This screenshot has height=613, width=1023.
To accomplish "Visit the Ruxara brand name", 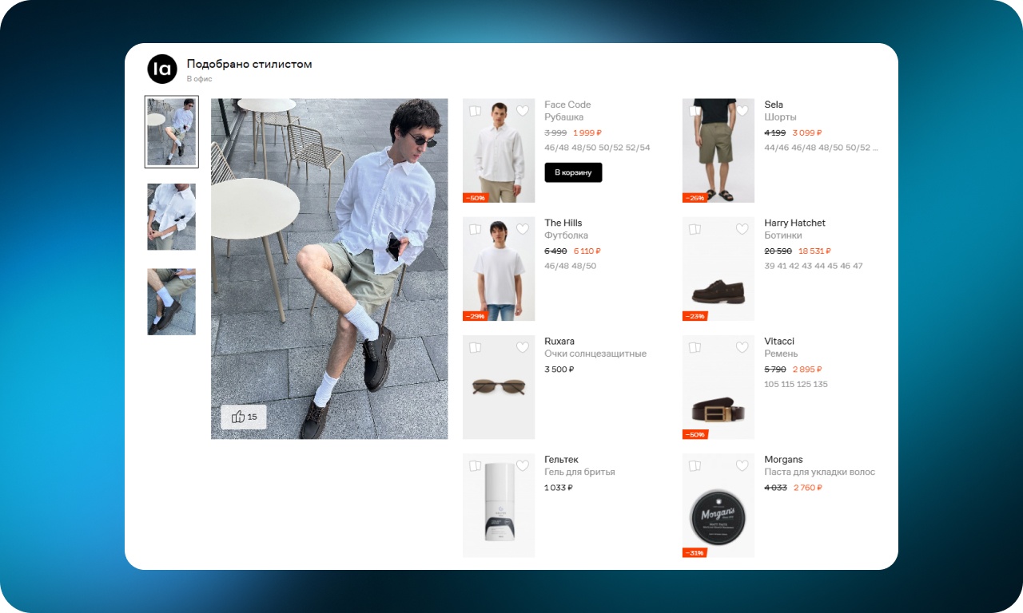I will 559,341.
